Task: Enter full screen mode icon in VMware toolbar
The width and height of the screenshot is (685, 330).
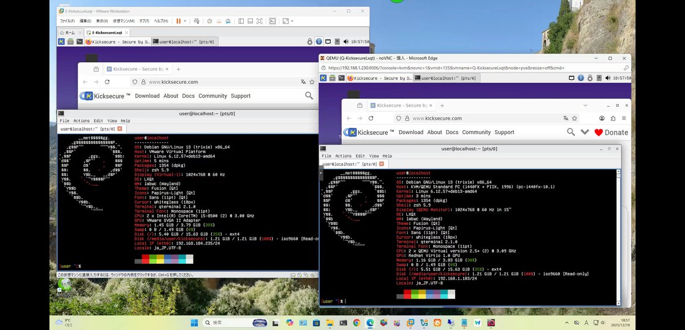Action: [259, 21]
